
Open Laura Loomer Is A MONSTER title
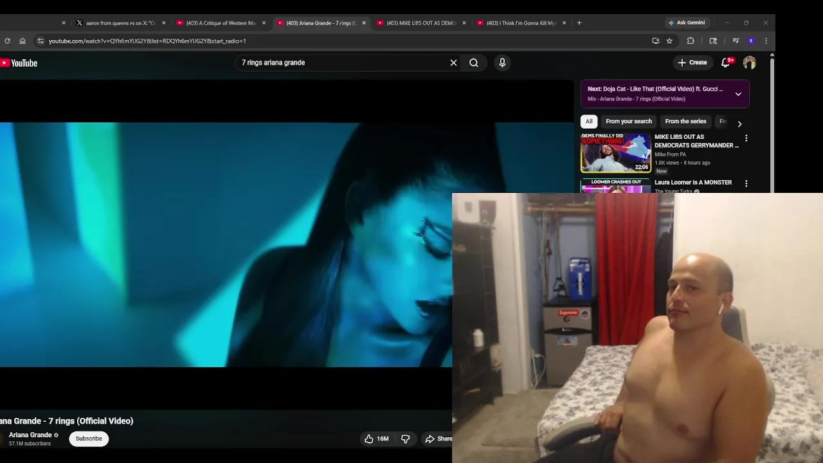pyautogui.click(x=693, y=183)
